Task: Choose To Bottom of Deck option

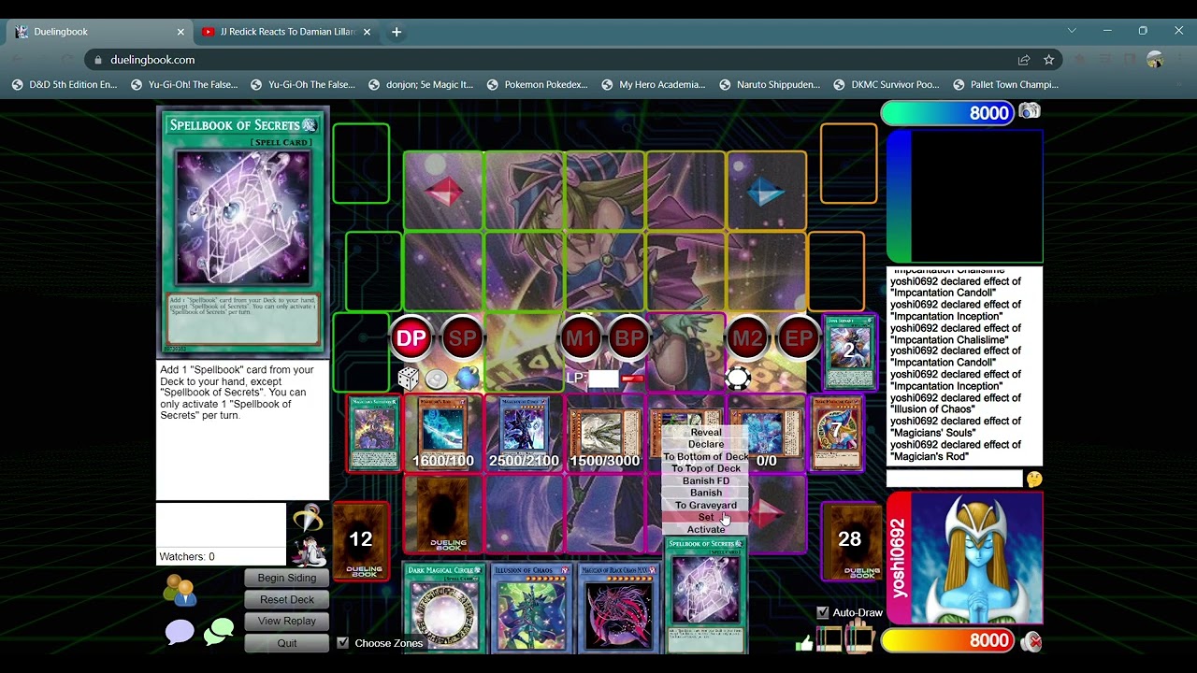Action: (706, 457)
